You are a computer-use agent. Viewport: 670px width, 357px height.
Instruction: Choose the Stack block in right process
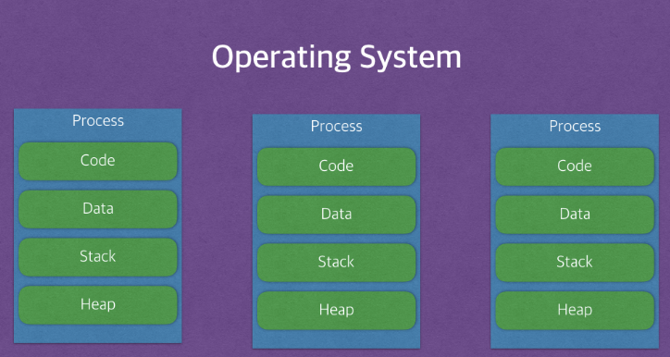575,262
